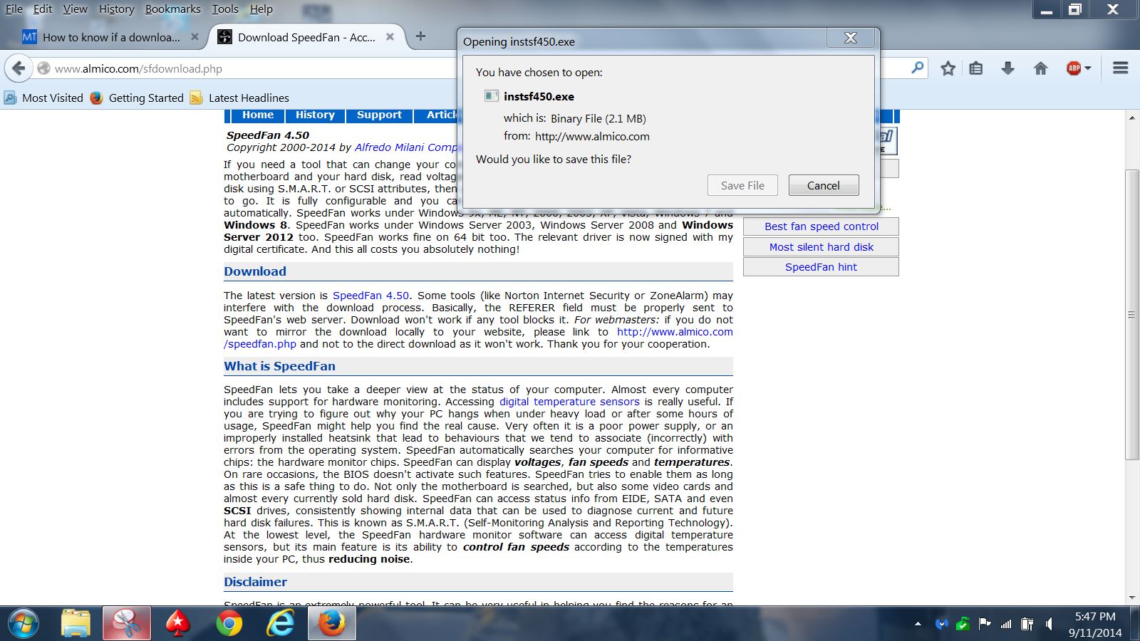Expand the Adblock Plus dropdown arrow
Viewport: 1140px width, 641px height.
pyautogui.click(x=1088, y=68)
